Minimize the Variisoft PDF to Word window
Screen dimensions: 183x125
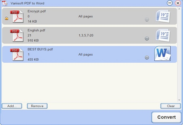click(x=170, y=3)
